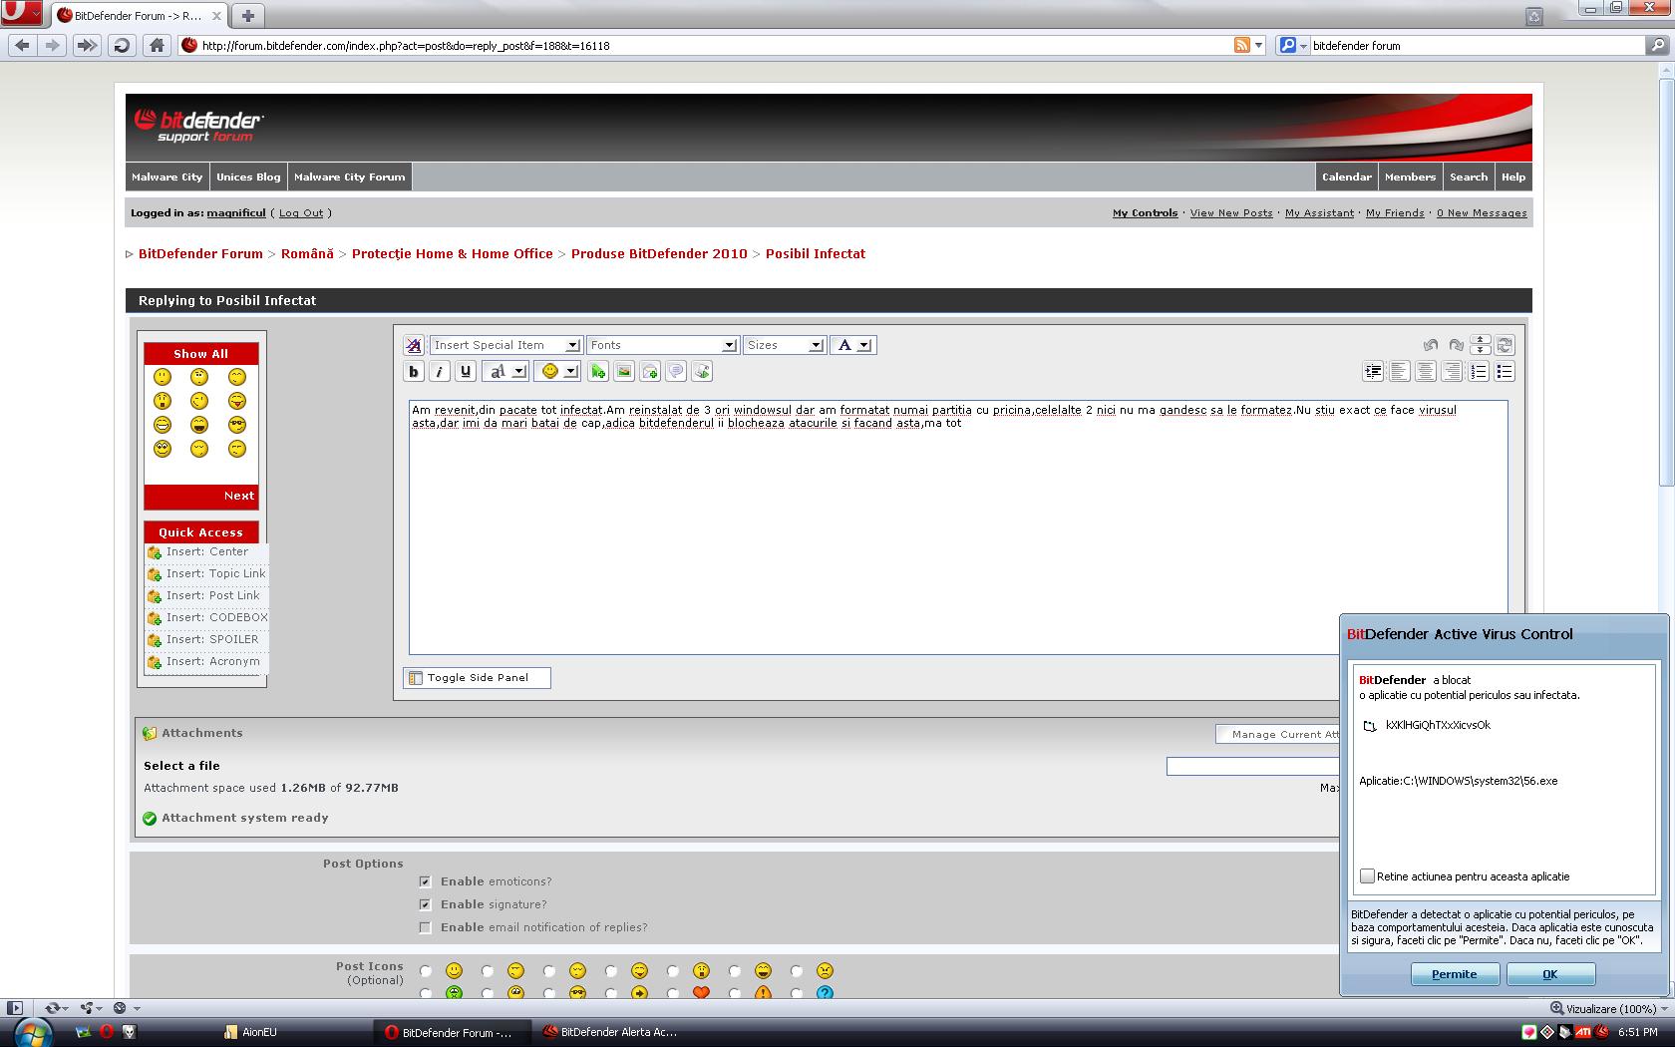Align text left in editor
The image size is (1675, 1047).
point(1400,372)
